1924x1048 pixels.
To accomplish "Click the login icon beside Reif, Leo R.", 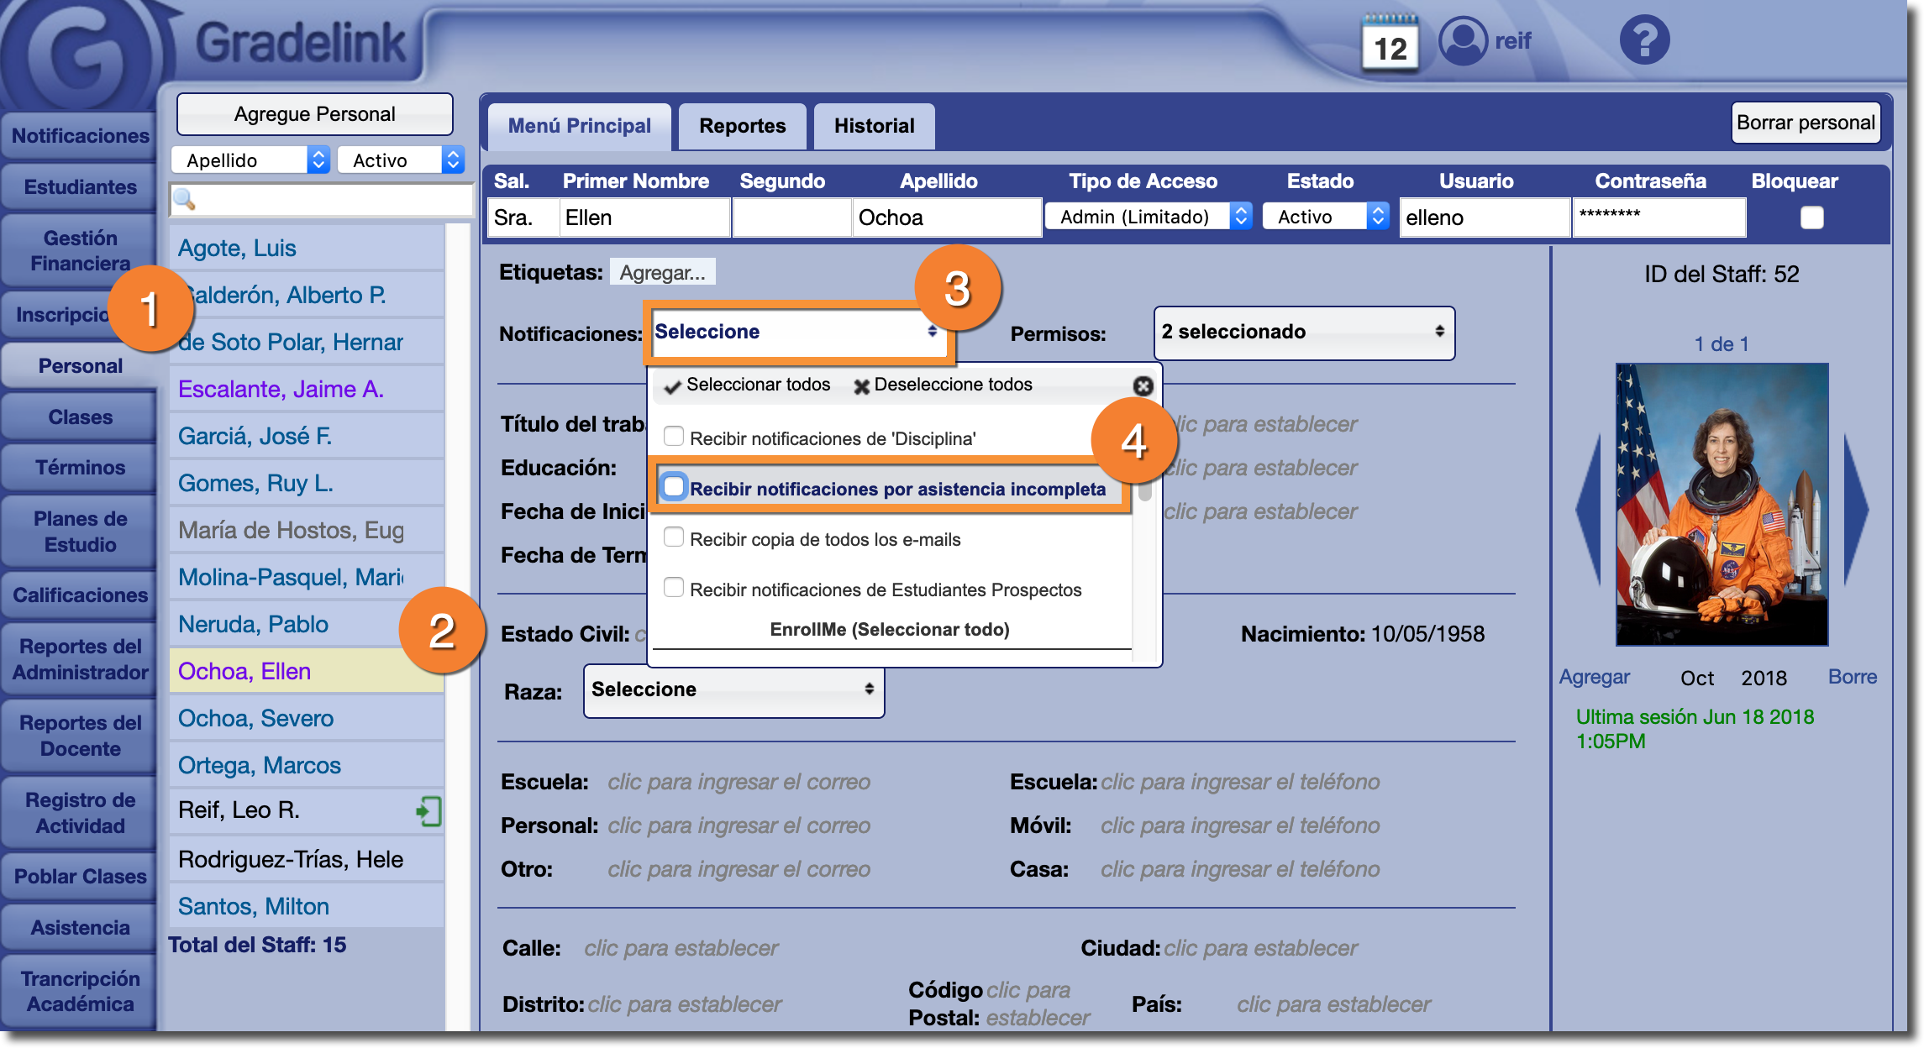I will tap(428, 811).
